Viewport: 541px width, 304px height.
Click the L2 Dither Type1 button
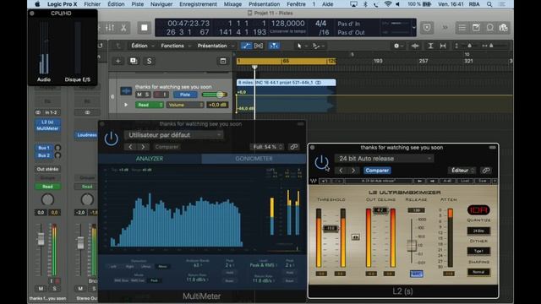point(478,252)
